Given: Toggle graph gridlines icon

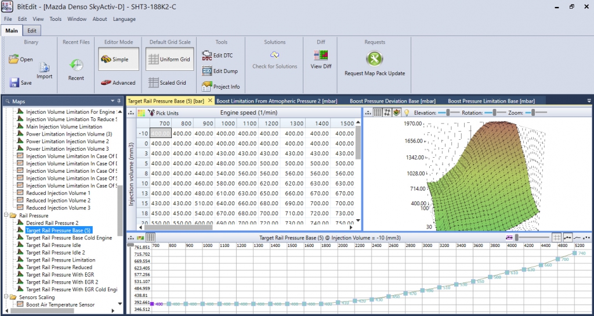Looking at the screenshot, I should coord(556,238).
